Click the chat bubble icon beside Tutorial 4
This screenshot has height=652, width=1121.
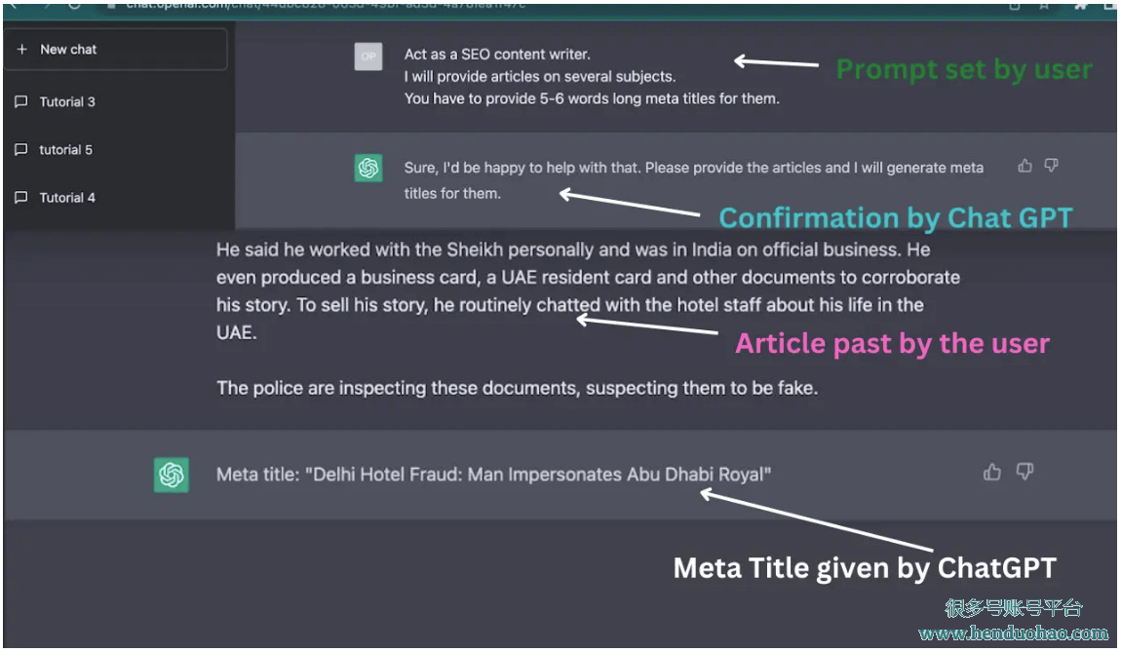(x=21, y=197)
